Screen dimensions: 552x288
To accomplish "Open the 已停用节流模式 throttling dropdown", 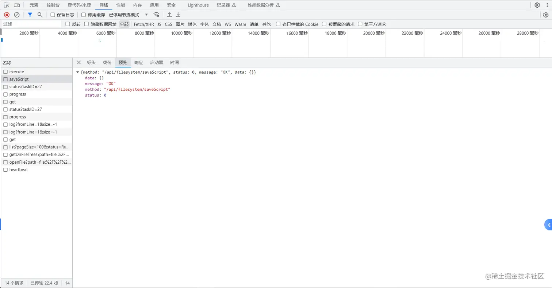I will tap(129, 15).
